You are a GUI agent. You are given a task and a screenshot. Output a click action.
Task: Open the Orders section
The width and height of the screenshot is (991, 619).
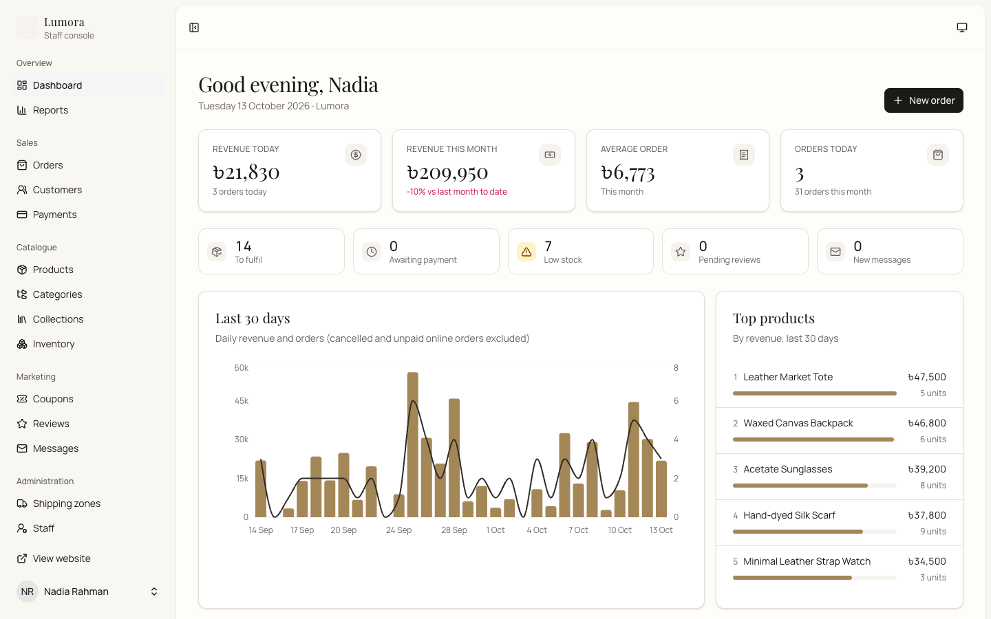click(x=88, y=165)
